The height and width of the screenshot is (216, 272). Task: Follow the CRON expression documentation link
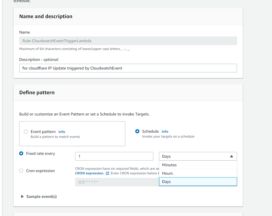(89, 173)
